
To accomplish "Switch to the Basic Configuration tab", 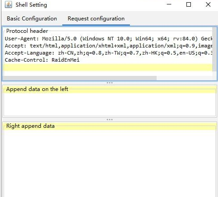I will tap(32, 19).
